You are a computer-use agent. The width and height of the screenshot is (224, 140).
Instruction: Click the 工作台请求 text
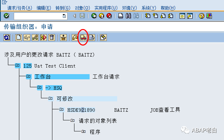[x=106, y=77]
